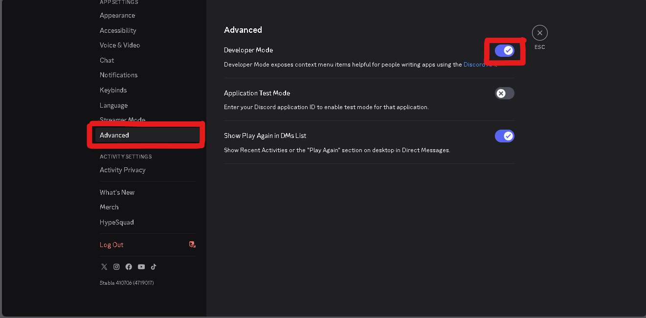Enable Application Test Mode toggle
The width and height of the screenshot is (646, 318).
(505, 93)
